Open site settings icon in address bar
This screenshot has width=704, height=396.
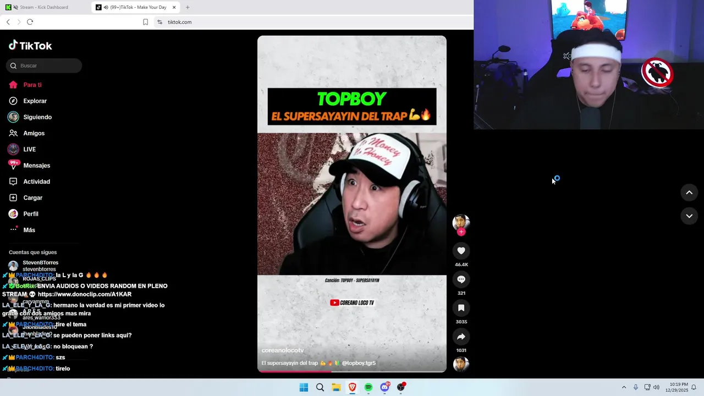(159, 22)
